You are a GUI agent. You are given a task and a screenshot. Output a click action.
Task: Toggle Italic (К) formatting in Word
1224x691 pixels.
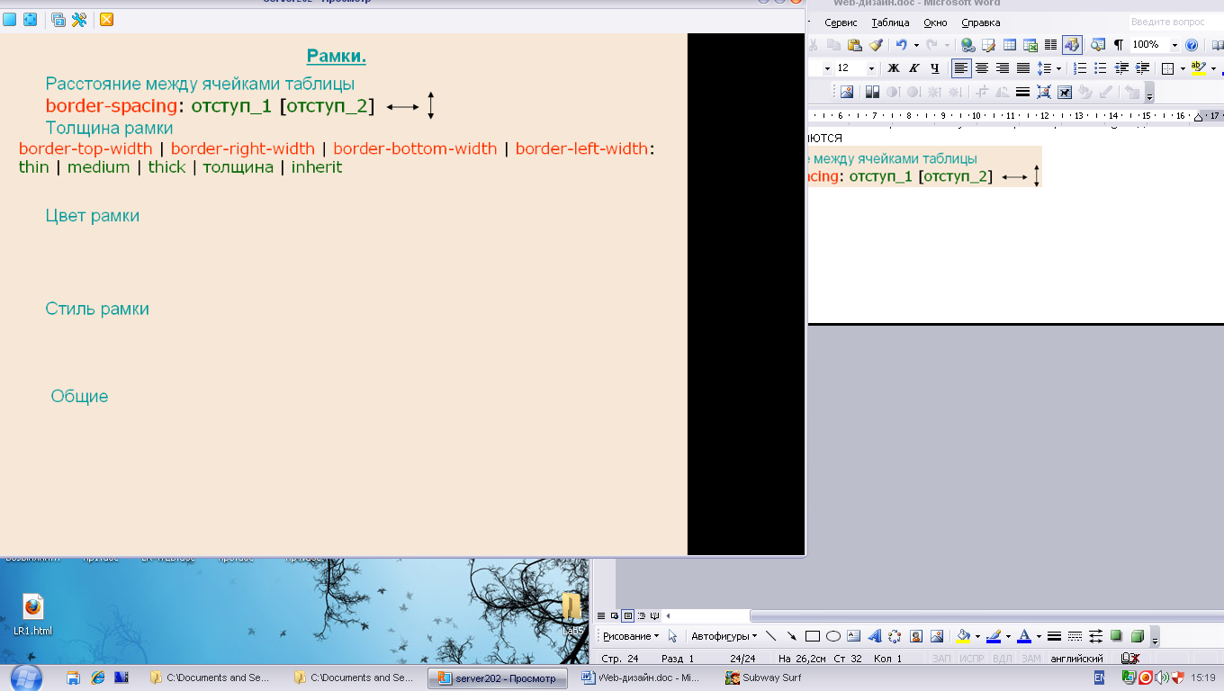913,67
